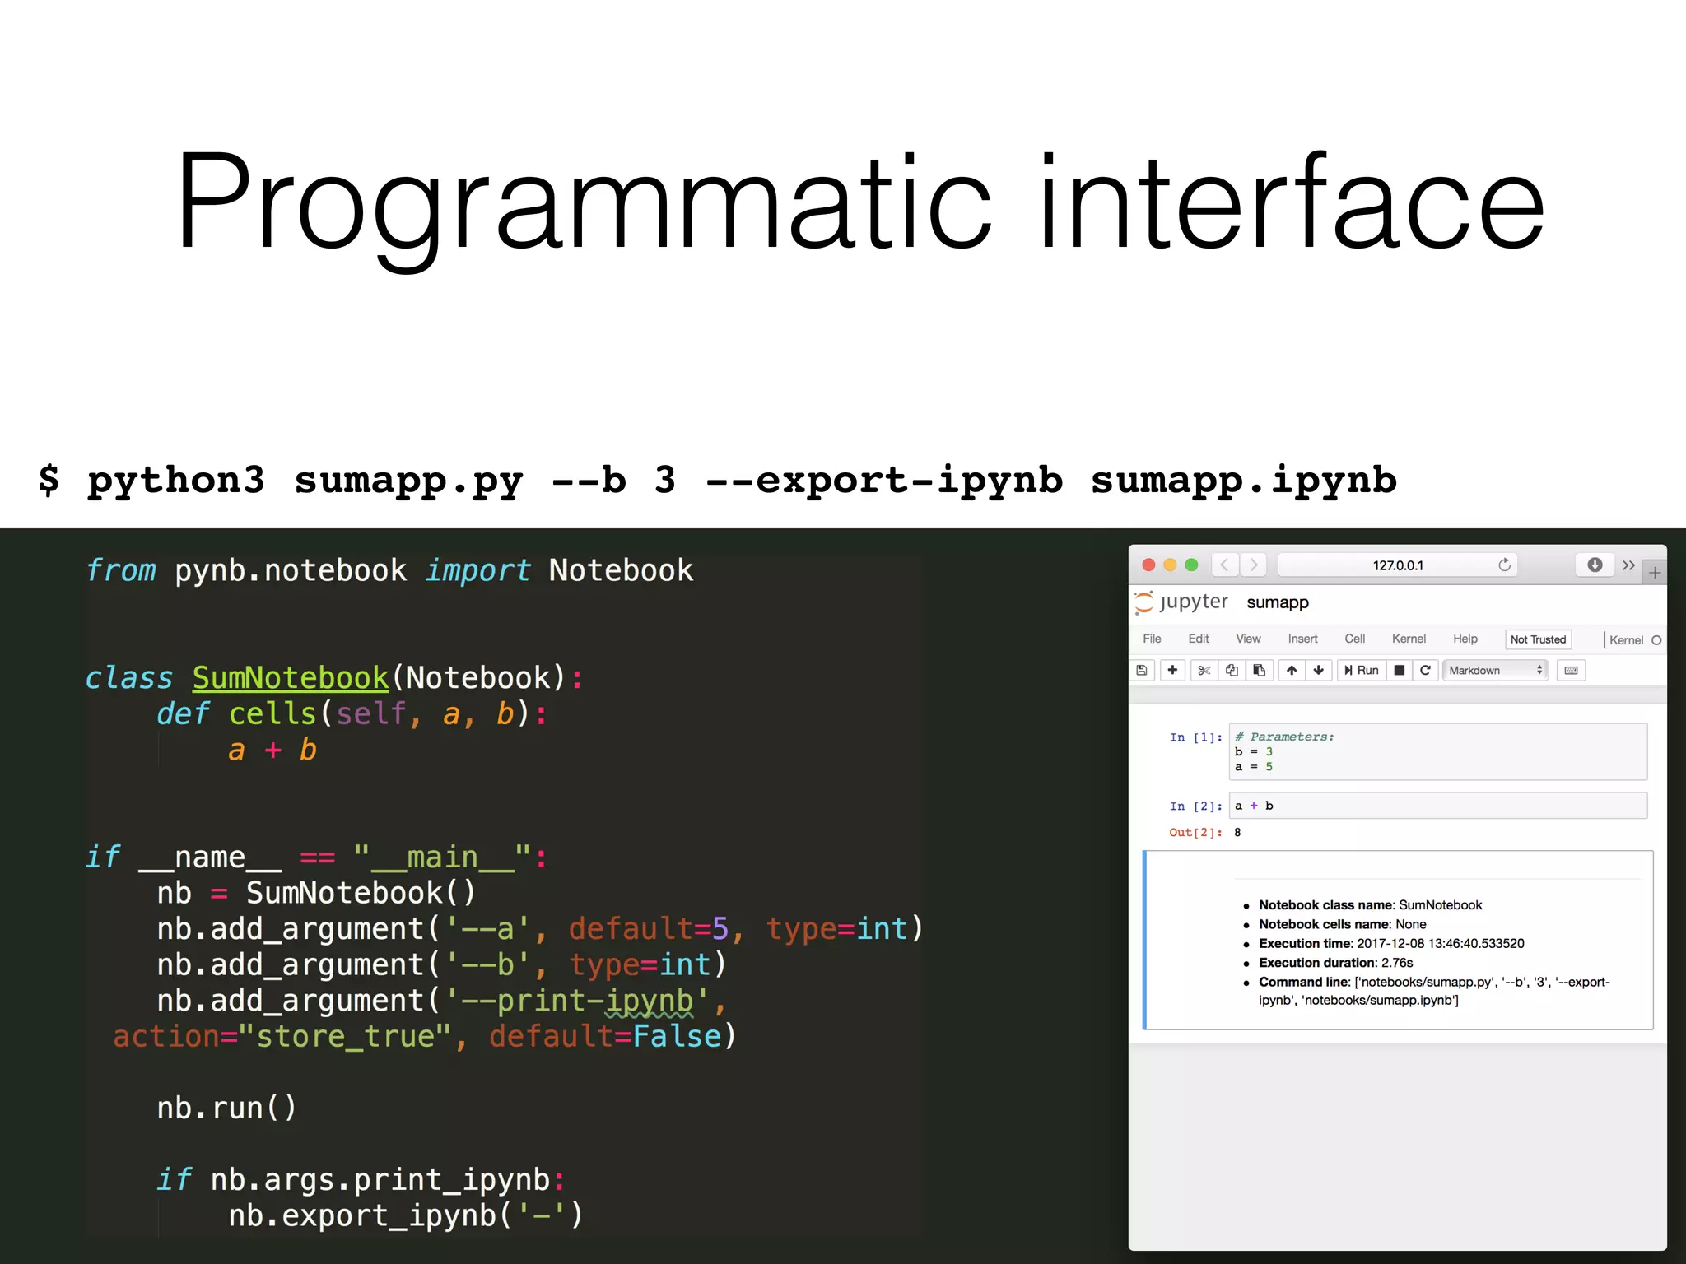1686x1264 pixels.
Task: Click the Out[2] result value 8
Action: (x=1237, y=832)
